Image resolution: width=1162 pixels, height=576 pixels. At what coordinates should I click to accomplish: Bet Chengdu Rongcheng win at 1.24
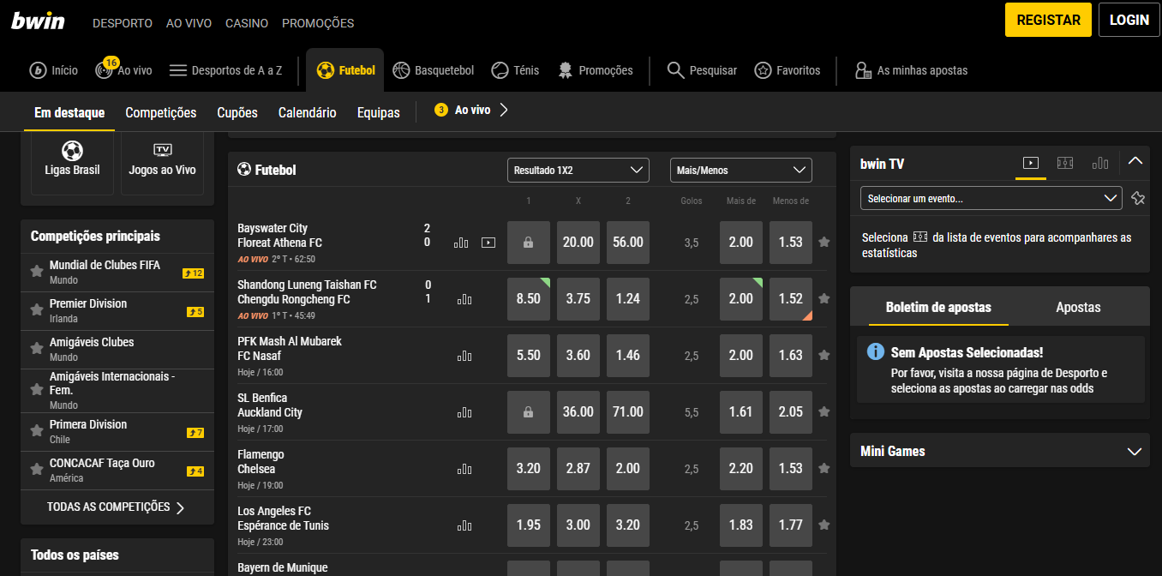[628, 299]
